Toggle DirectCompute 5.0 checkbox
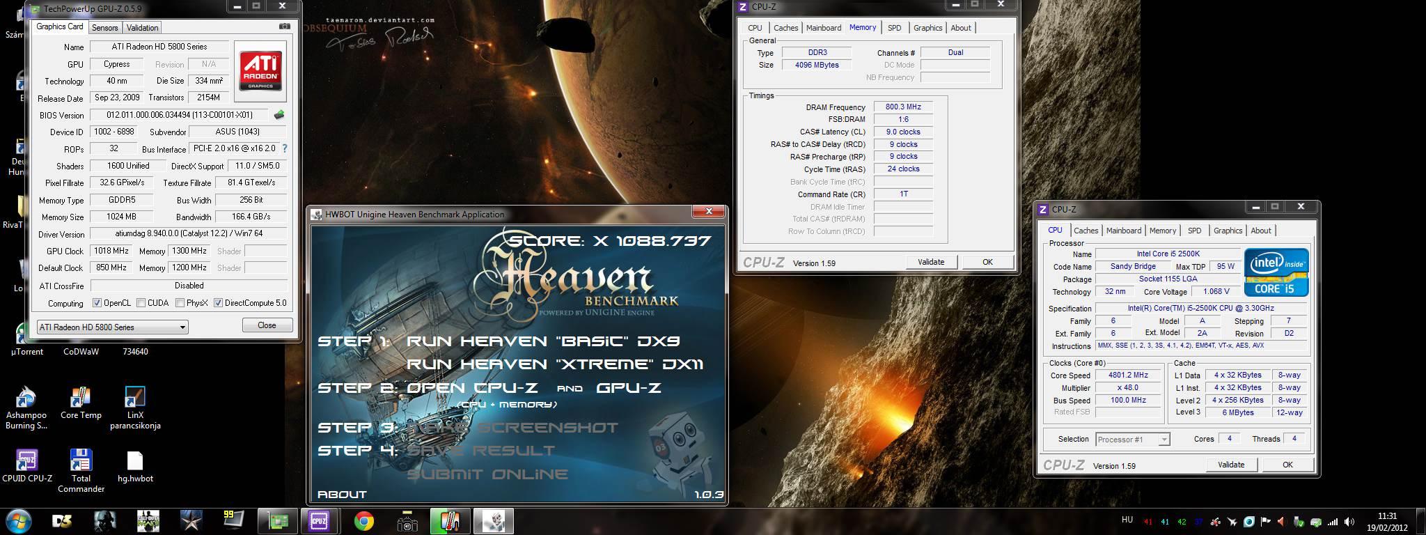 (219, 303)
